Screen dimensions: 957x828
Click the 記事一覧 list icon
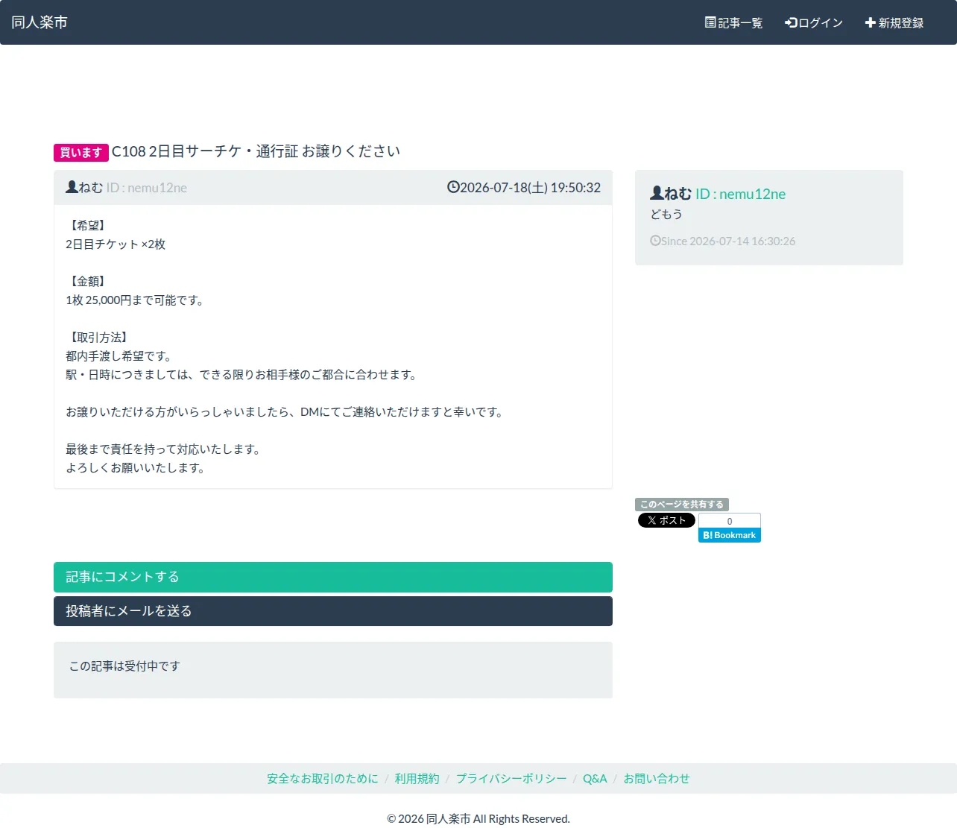coord(710,22)
